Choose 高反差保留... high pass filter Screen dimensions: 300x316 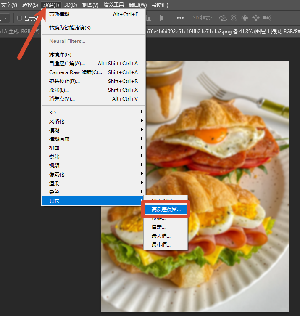pos(166,210)
